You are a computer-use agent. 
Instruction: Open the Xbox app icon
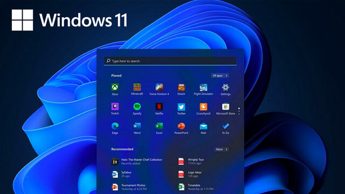pyautogui.click(x=115, y=87)
